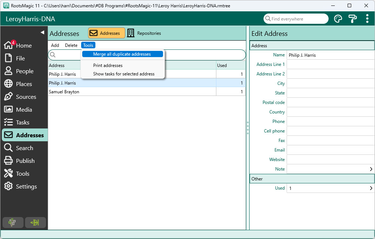Screen dimensions: 375x239
Task: Click the Used column header
Action: coord(231,66)
